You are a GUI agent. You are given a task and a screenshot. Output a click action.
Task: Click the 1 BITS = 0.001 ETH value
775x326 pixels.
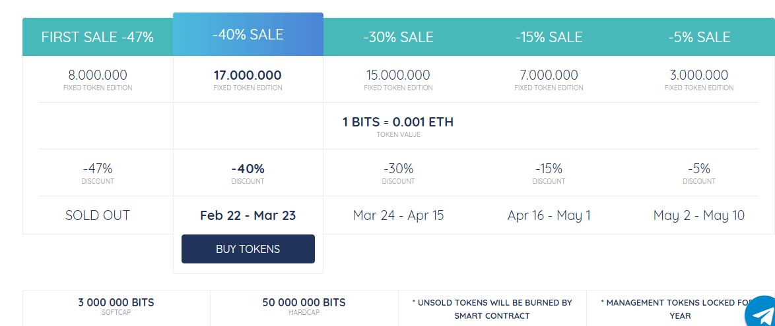click(x=398, y=122)
